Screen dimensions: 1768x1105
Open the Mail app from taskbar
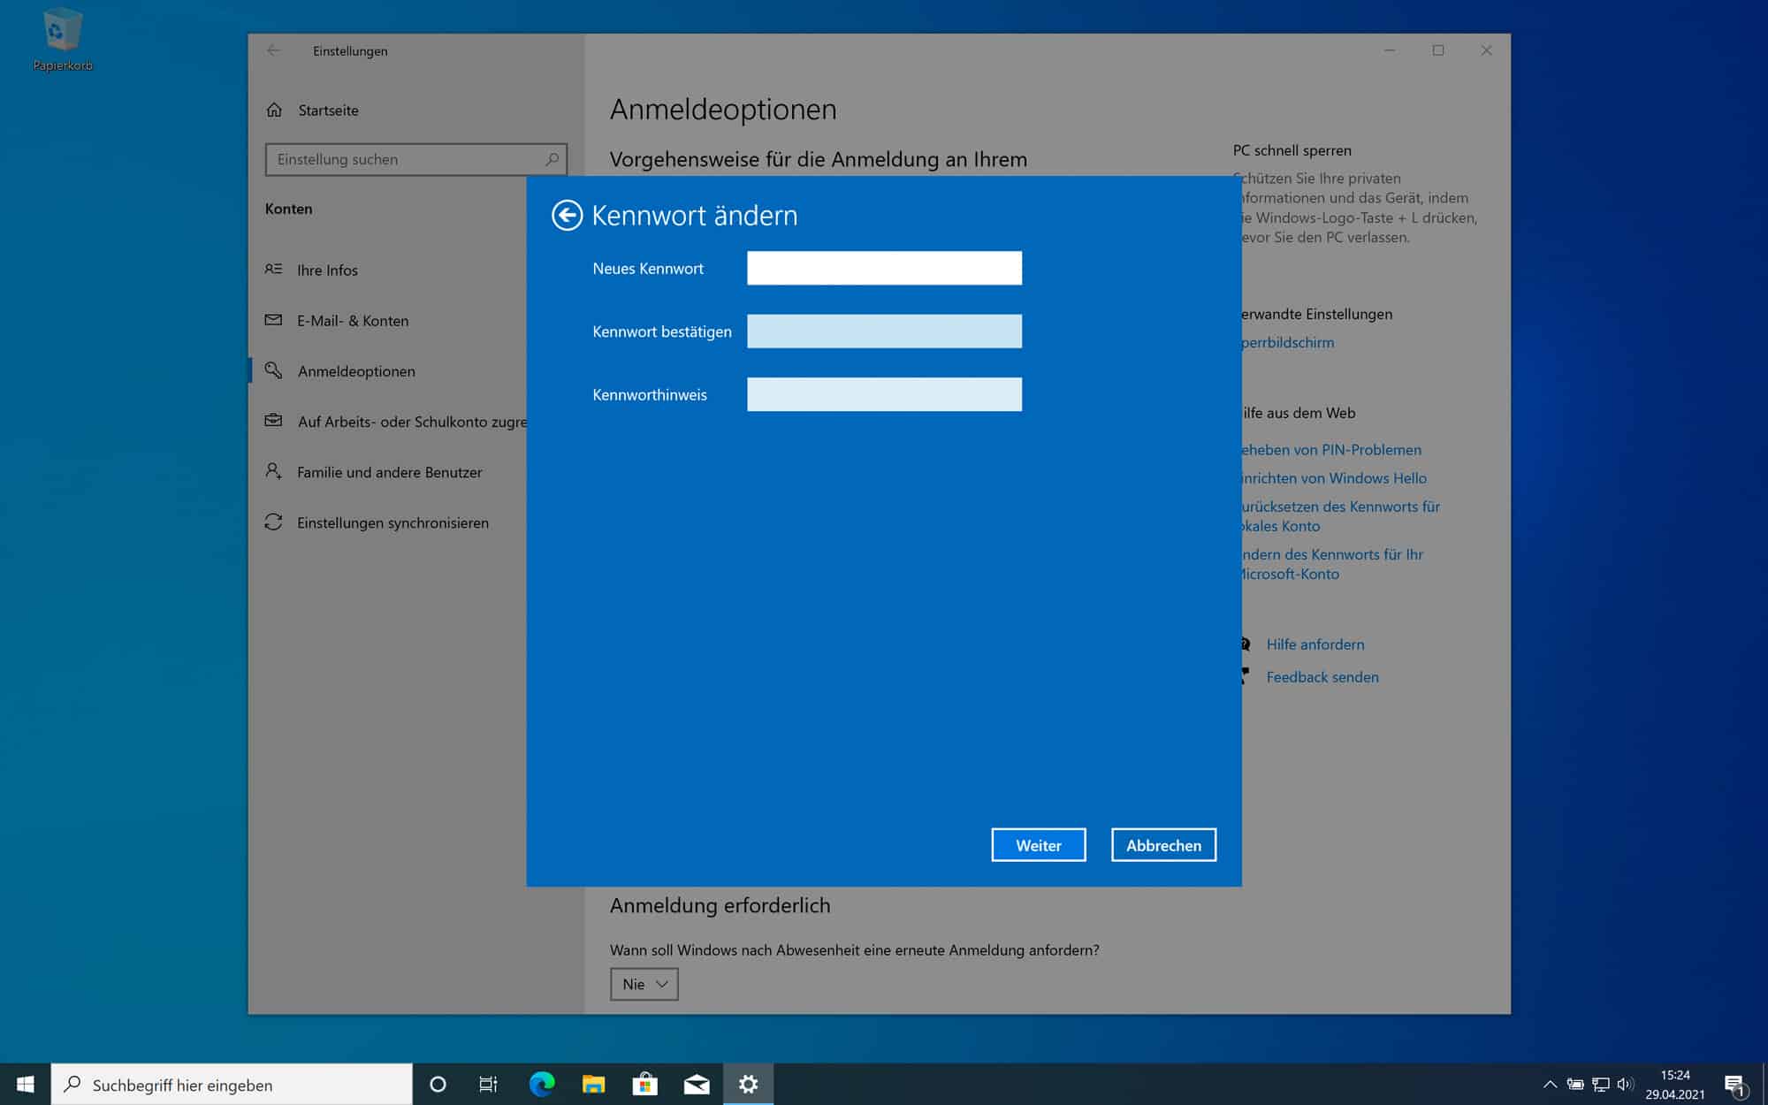(697, 1084)
